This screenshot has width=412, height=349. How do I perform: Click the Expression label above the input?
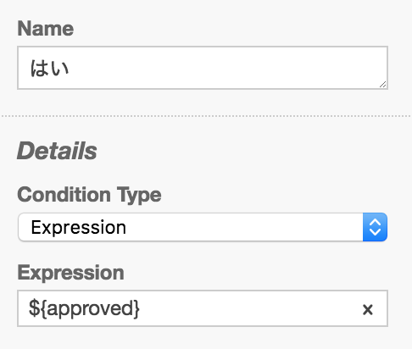click(70, 273)
